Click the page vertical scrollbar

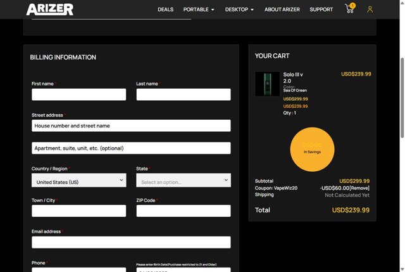point(402,98)
